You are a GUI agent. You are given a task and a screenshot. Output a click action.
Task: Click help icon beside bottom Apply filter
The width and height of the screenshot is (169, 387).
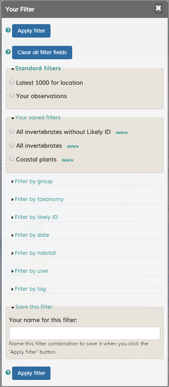(8, 372)
